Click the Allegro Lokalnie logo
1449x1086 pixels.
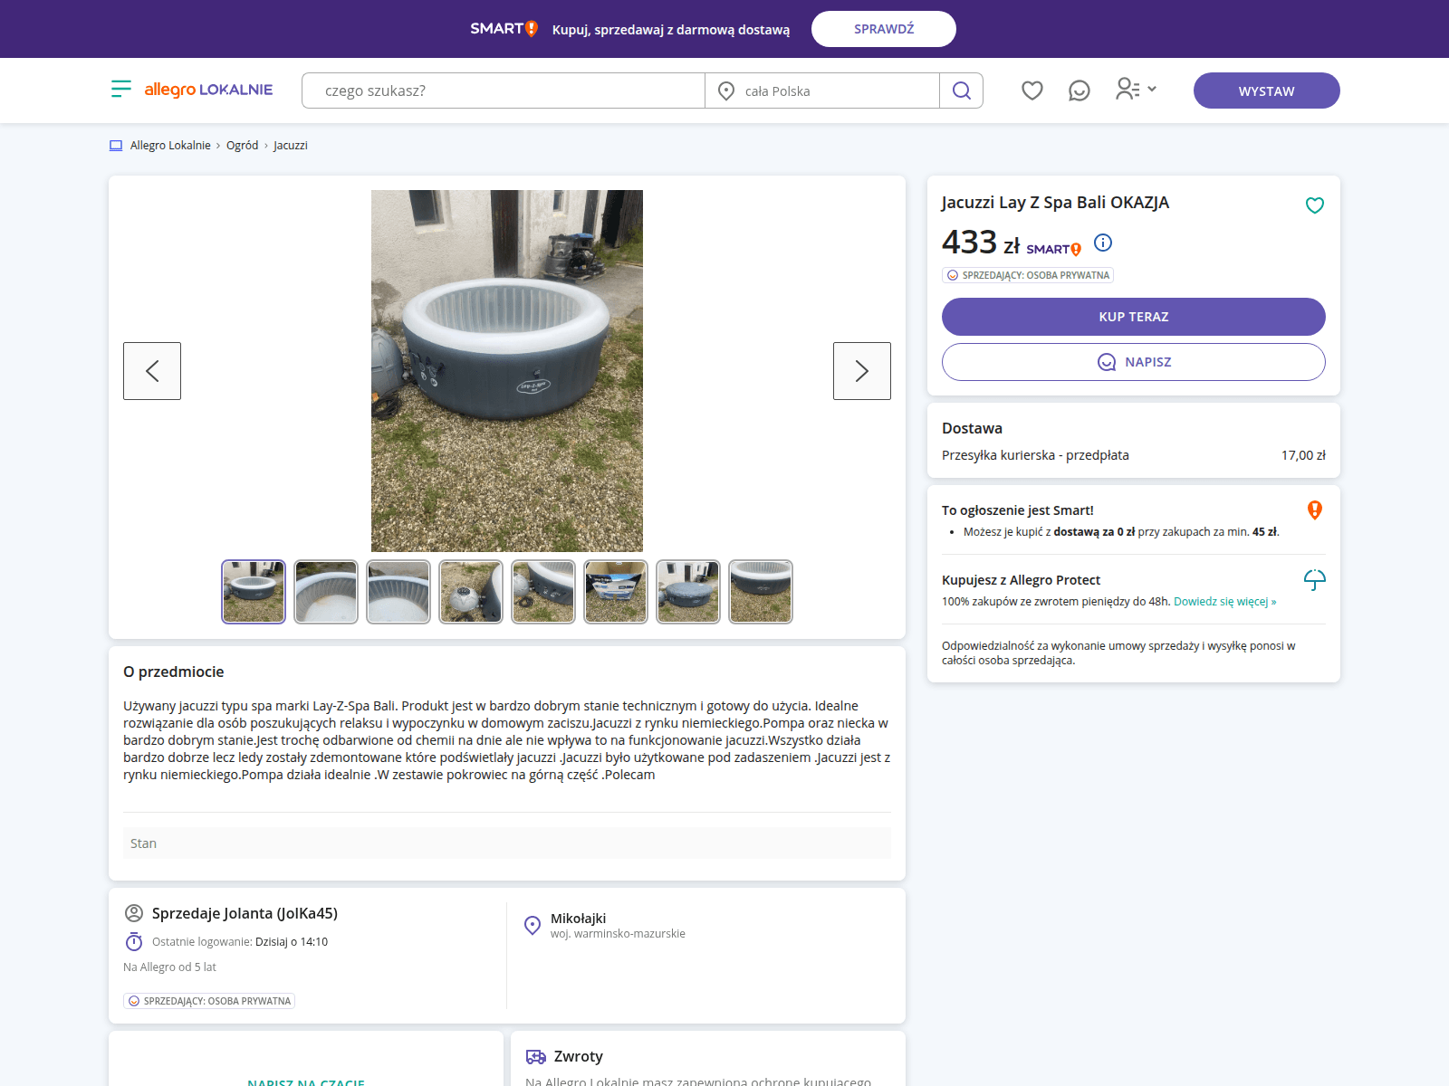[208, 90]
